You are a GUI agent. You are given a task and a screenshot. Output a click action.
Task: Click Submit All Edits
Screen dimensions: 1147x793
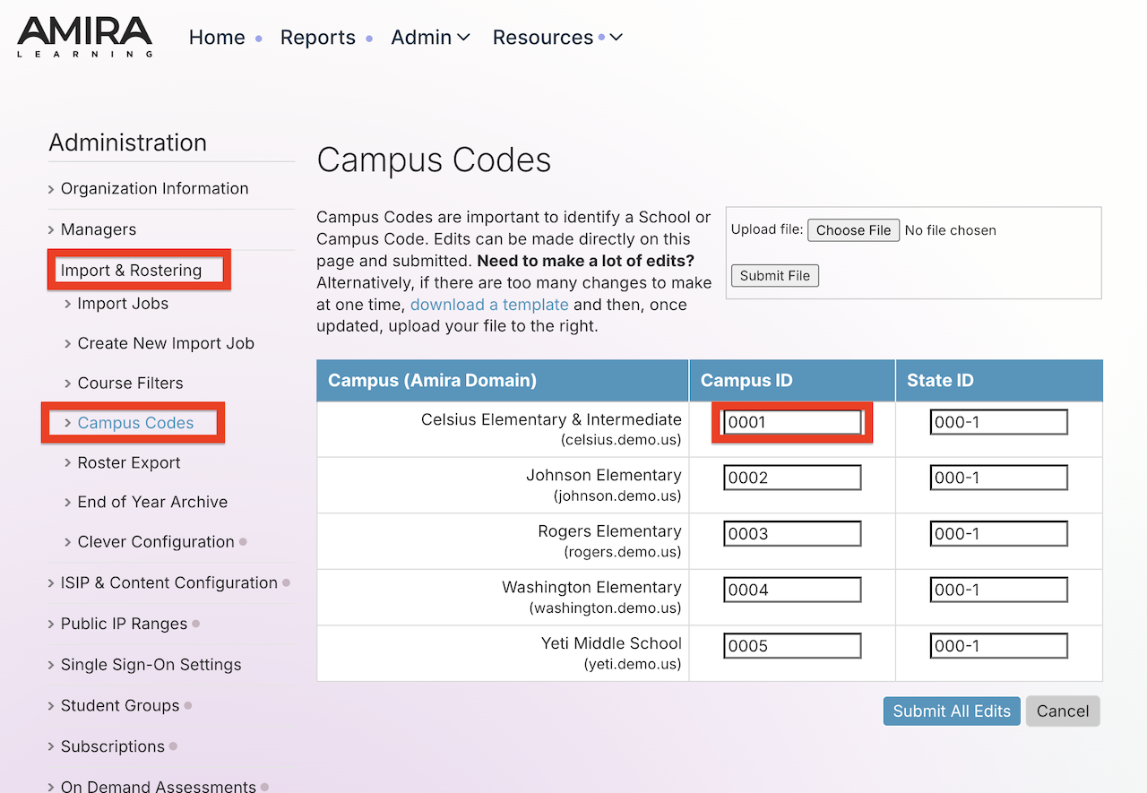[x=951, y=711]
